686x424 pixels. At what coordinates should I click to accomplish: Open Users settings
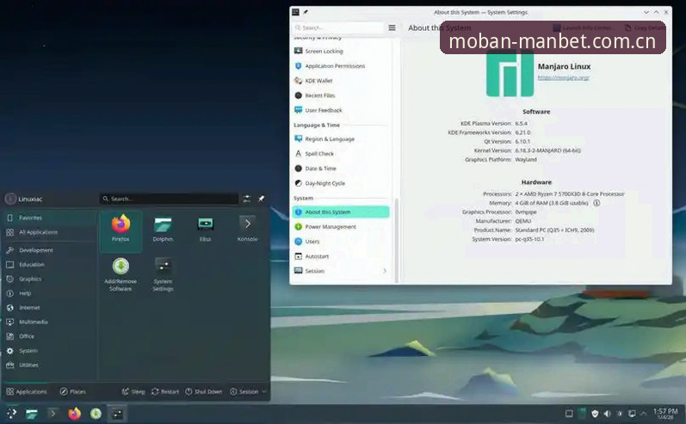(341, 242)
